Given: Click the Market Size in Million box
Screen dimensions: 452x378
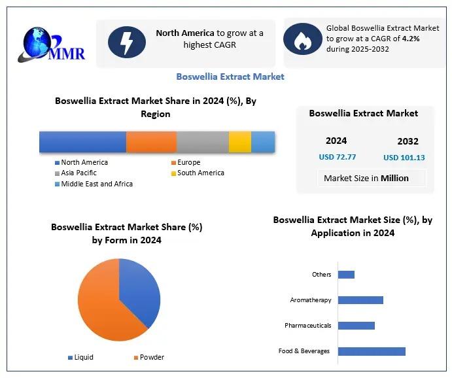Looking at the screenshot, I should (366, 178).
